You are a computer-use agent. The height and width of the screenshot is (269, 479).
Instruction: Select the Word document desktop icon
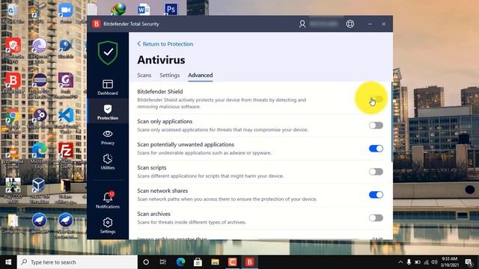pos(144,9)
